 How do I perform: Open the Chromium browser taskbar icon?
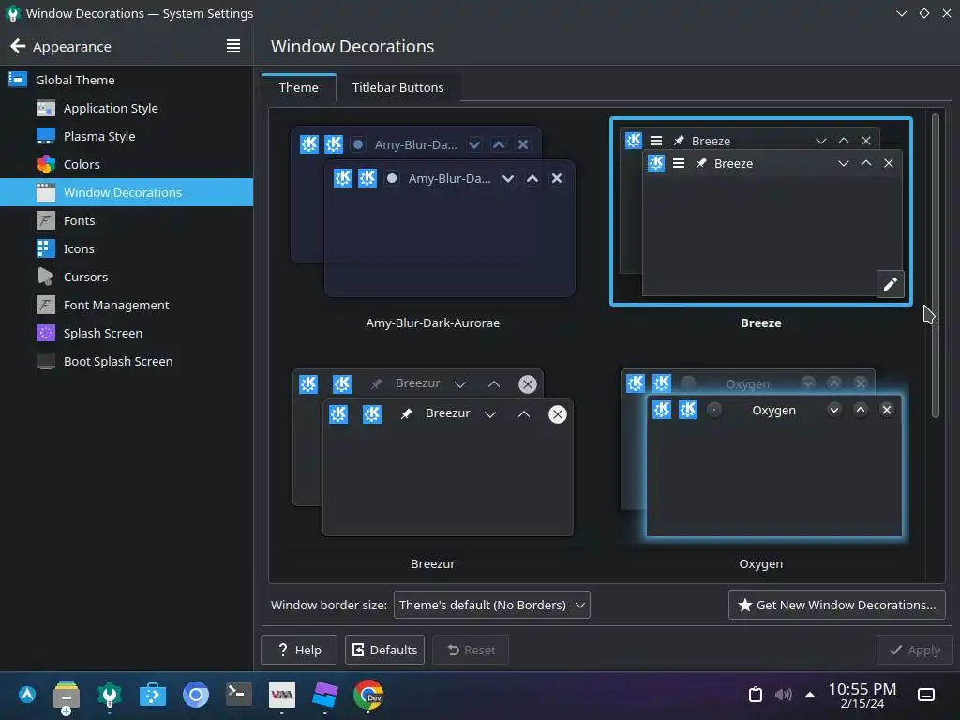[x=196, y=695]
